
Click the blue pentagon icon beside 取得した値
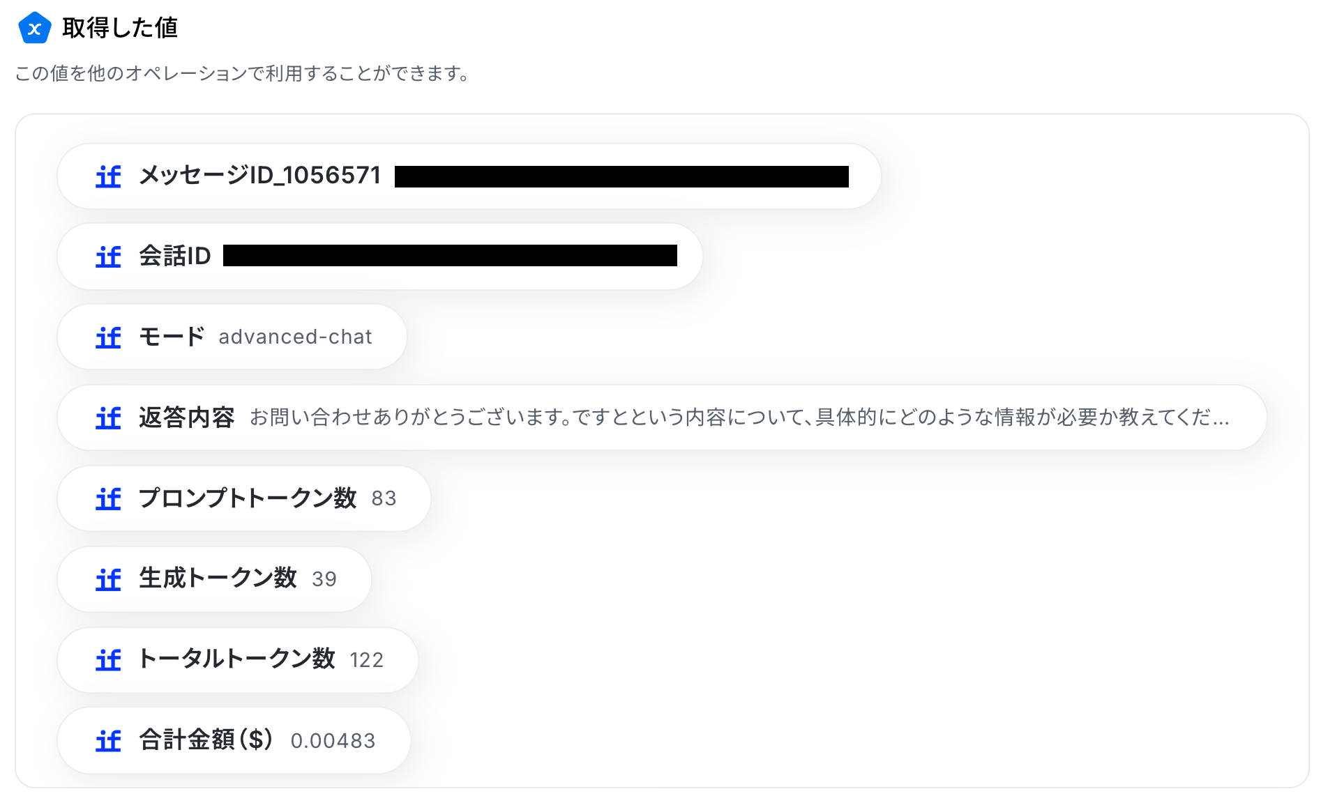click(x=34, y=29)
